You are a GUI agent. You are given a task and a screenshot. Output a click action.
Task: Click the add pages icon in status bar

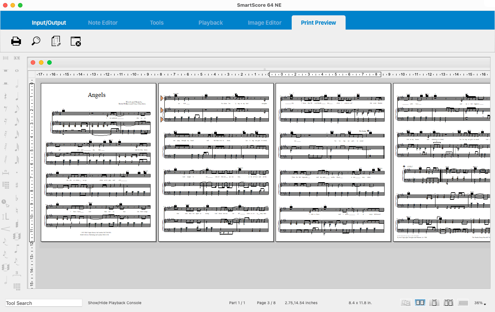(x=406, y=303)
